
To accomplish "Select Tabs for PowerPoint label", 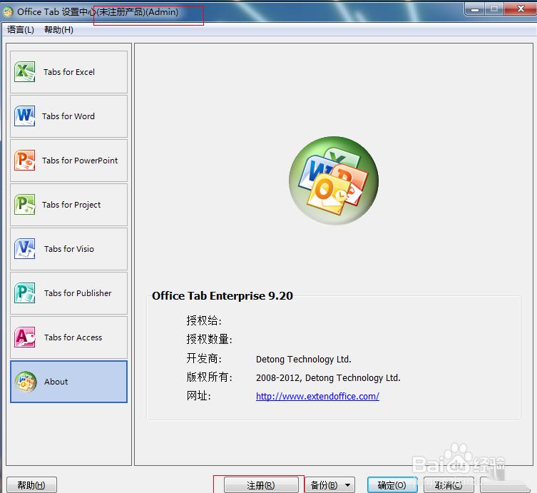I will coord(80,161).
